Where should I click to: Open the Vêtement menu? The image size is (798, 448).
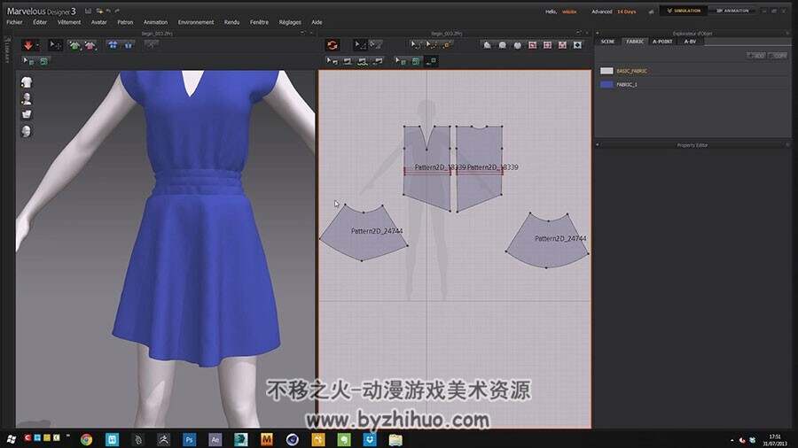(69, 22)
